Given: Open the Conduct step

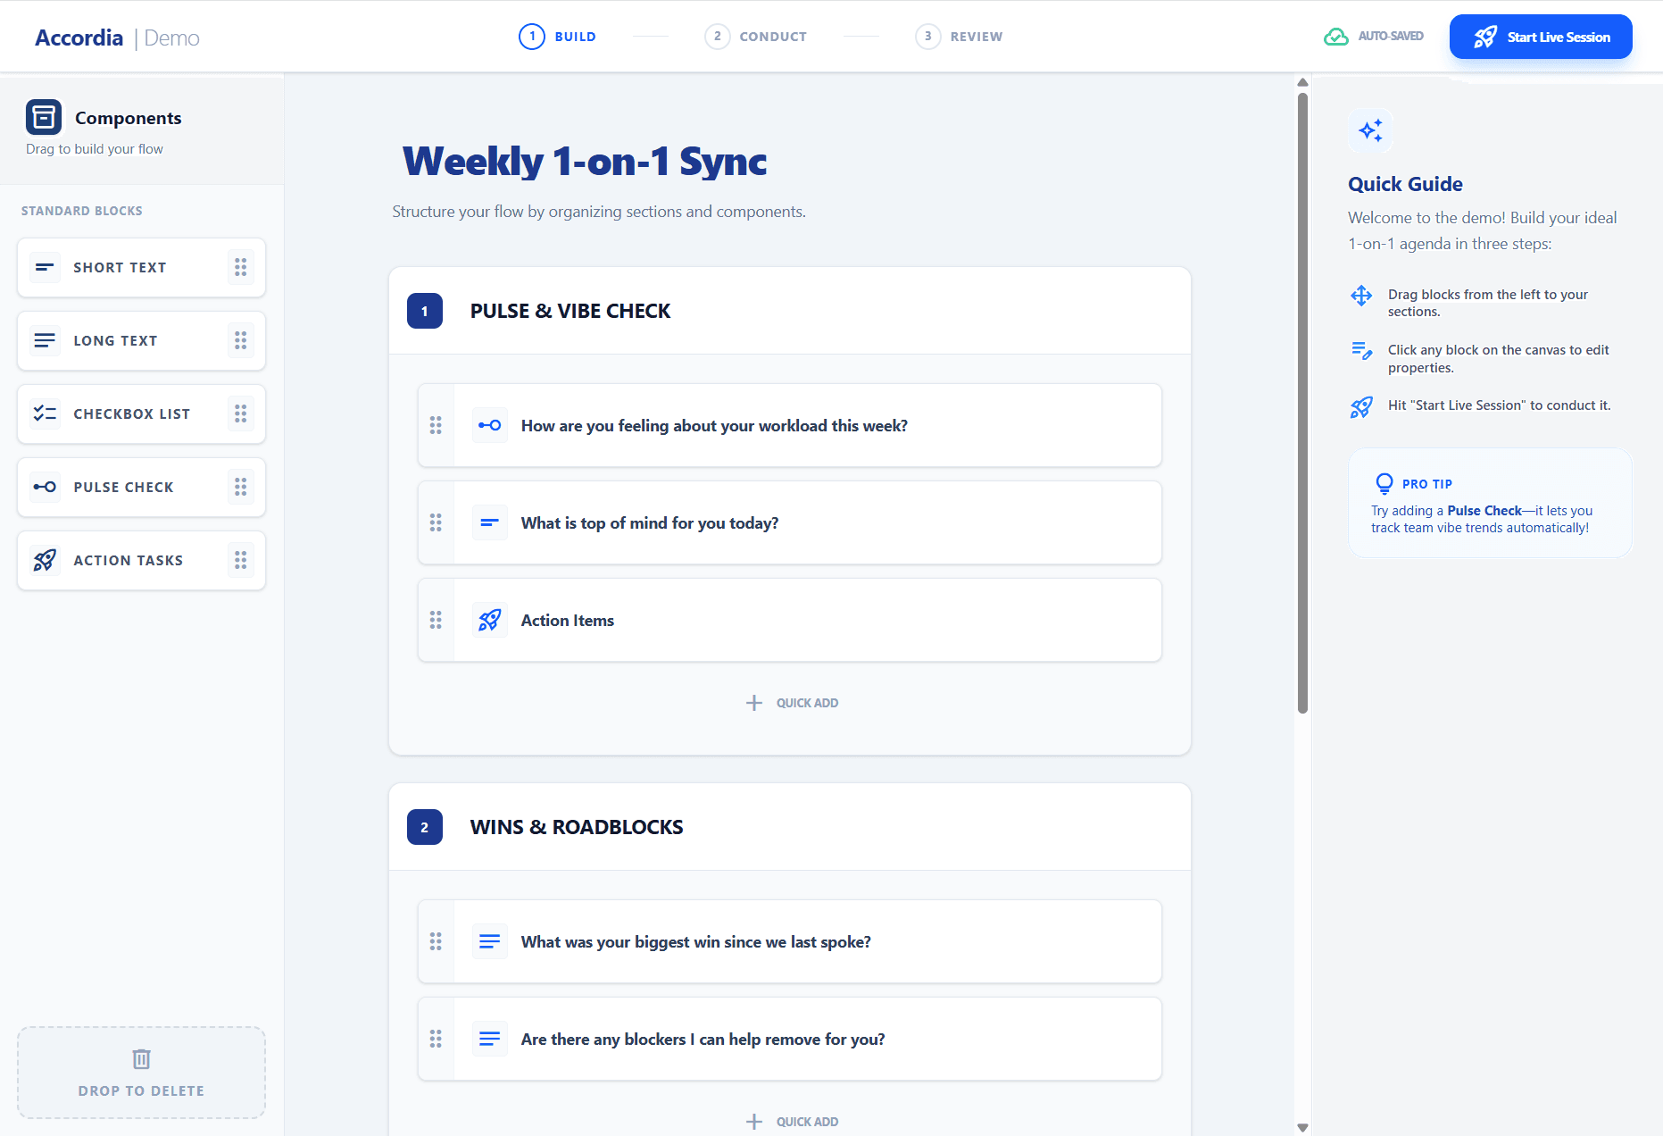Looking at the screenshot, I should 755,37.
